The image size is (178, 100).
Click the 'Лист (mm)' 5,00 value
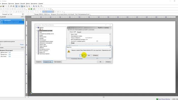pyautogui.click(x=9, y=56)
